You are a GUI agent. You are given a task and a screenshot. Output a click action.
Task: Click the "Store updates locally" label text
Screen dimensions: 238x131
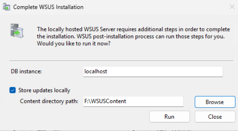[44, 90]
